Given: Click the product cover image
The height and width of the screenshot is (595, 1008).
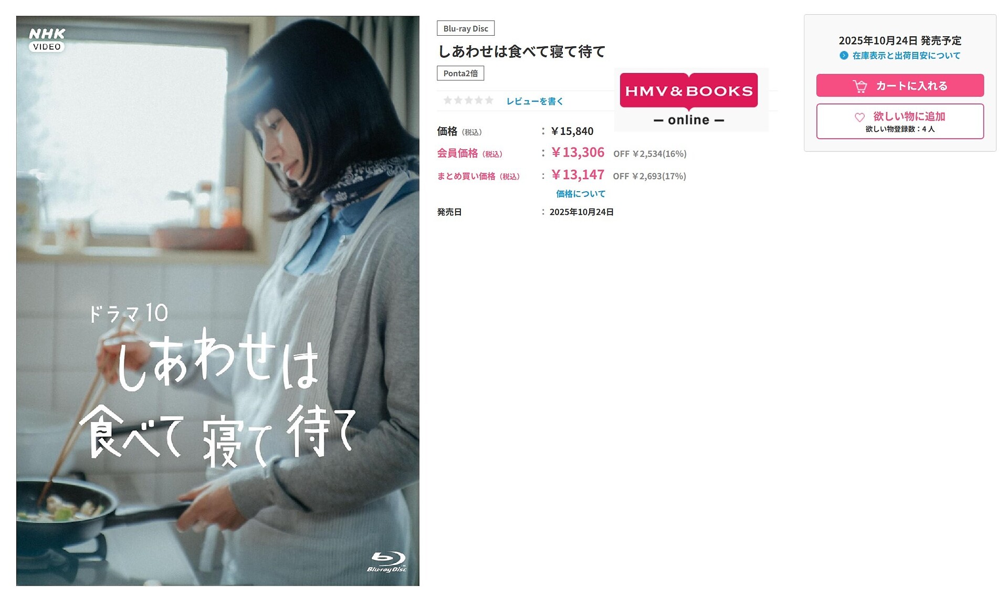Looking at the screenshot, I should 218,301.
